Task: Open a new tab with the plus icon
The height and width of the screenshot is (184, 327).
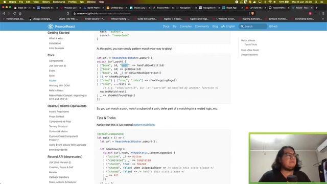Action: click(x=317, y=8)
